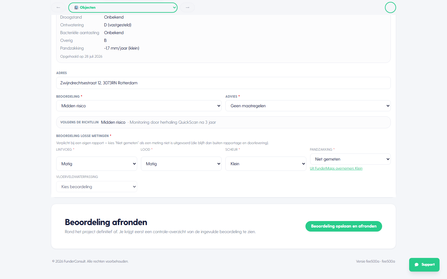Click the Beoordeling afronden heading
Screen dimensions: 447x279
coord(106,222)
